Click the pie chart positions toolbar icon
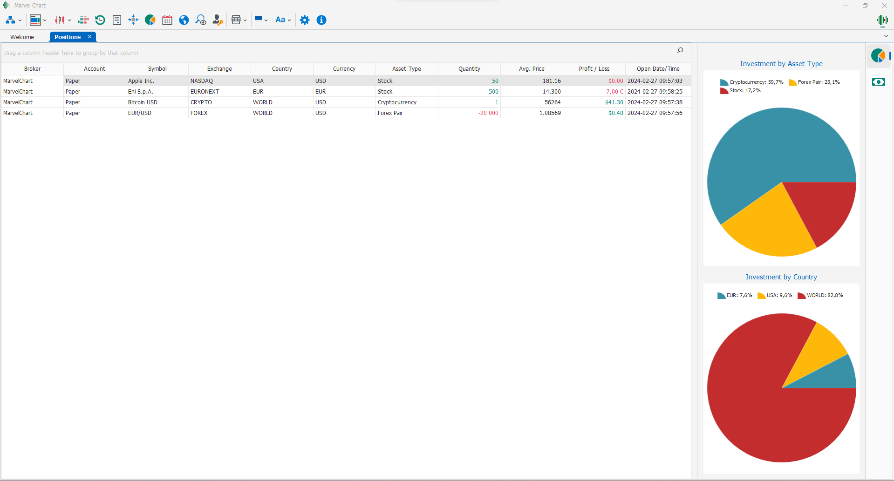 click(150, 20)
